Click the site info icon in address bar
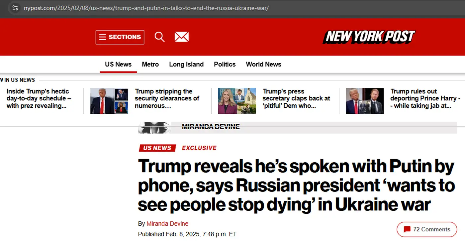 click(15, 8)
